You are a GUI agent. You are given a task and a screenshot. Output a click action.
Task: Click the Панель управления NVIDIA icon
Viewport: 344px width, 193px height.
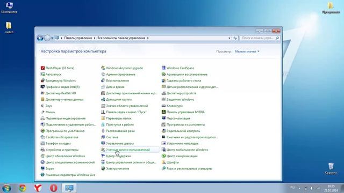coord(163,112)
